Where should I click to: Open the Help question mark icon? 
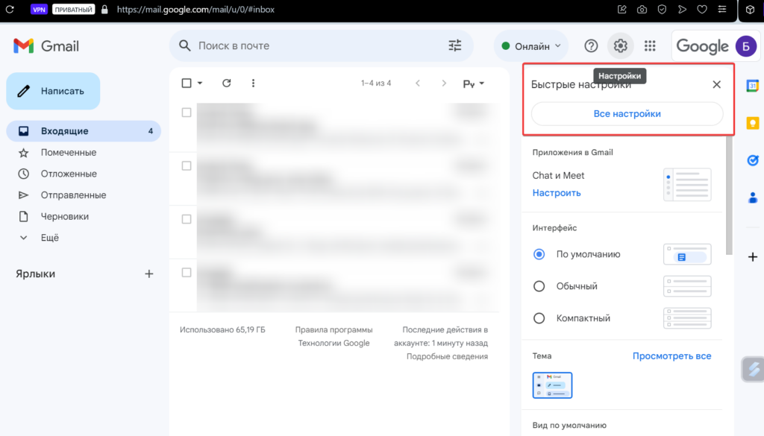(591, 45)
